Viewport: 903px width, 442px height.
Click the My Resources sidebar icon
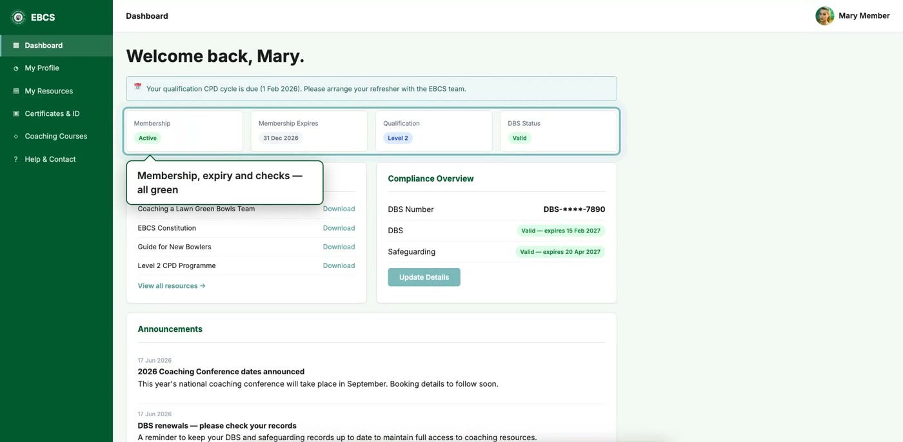click(16, 91)
